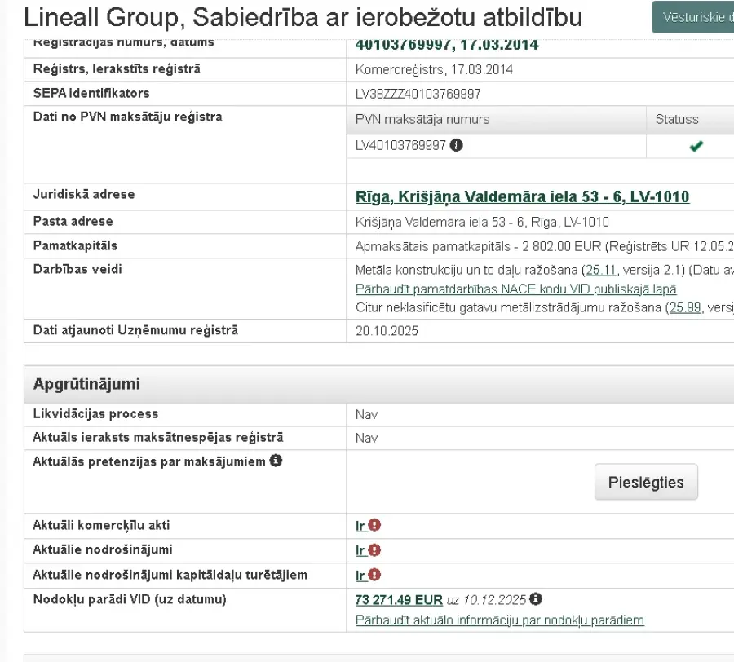Click info icon next to tax debt date
This screenshot has width=734, height=662.
[x=536, y=599]
